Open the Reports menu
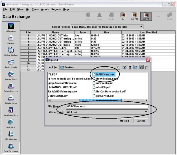Screen dimensions: 177x155 pos(56,9)
